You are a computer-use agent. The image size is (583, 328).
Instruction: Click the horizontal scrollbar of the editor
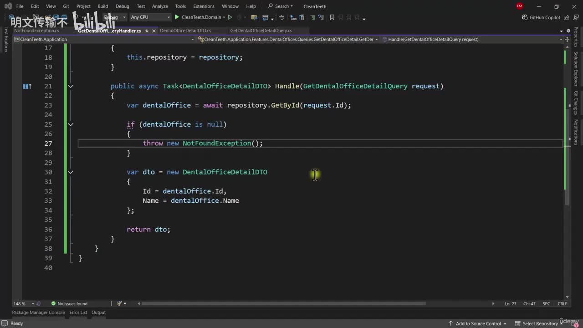283,304
